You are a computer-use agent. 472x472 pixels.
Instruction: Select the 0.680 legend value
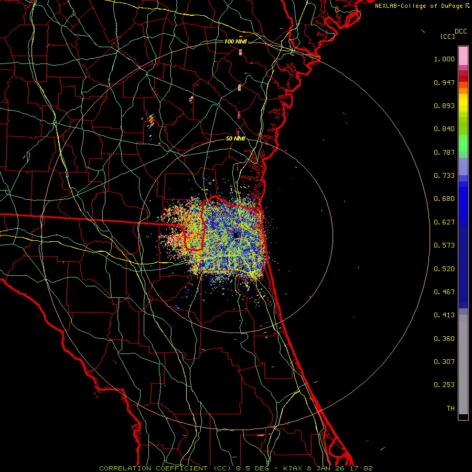click(x=444, y=199)
